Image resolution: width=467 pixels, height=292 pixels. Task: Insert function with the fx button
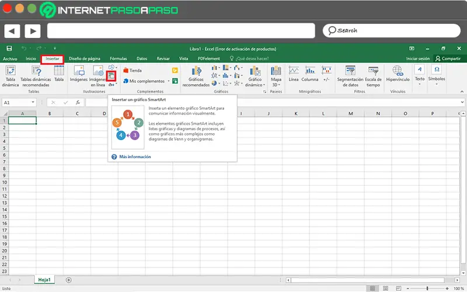78,103
